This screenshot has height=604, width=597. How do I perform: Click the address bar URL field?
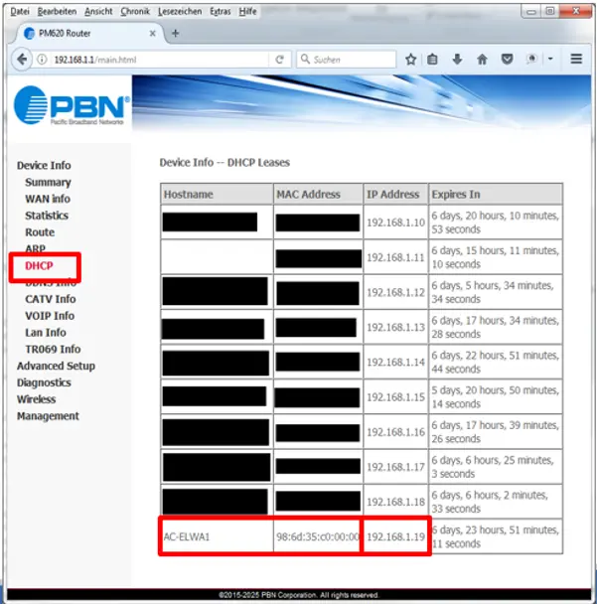(x=160, y=60)
